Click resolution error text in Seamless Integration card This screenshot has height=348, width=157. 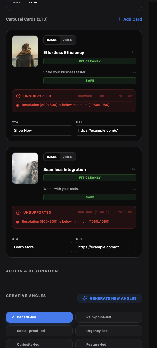tap(66, 221)
